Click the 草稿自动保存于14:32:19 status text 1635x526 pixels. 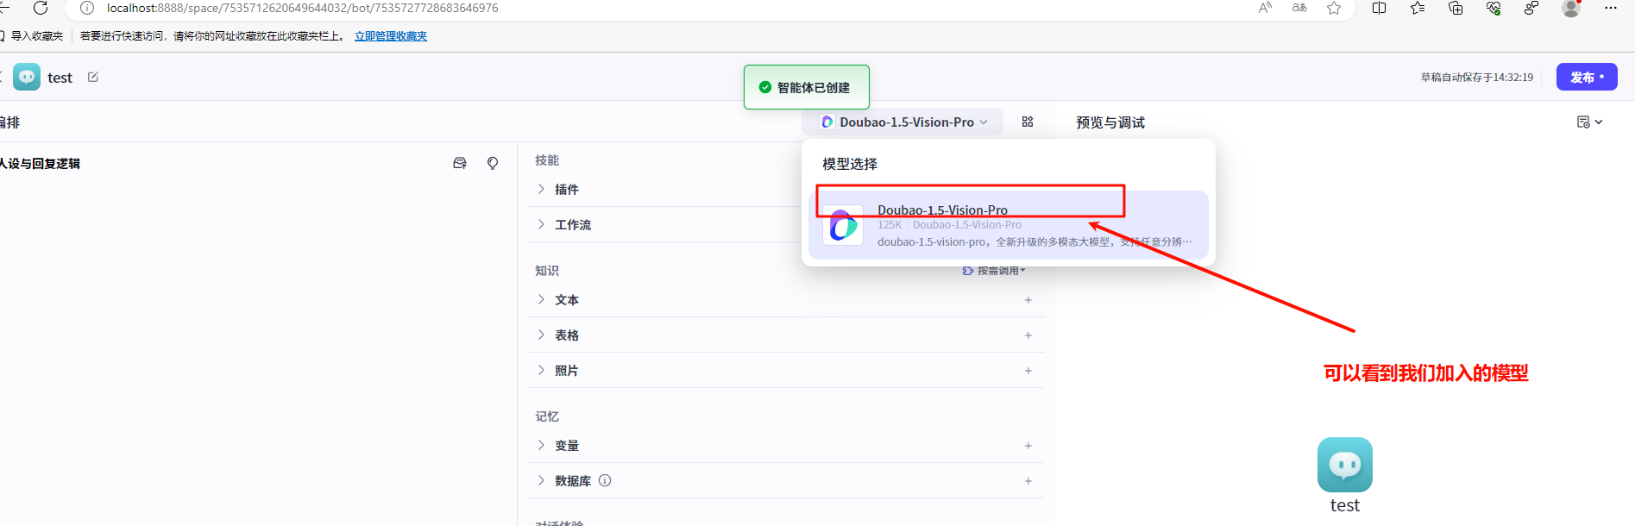pos(1477,77)
